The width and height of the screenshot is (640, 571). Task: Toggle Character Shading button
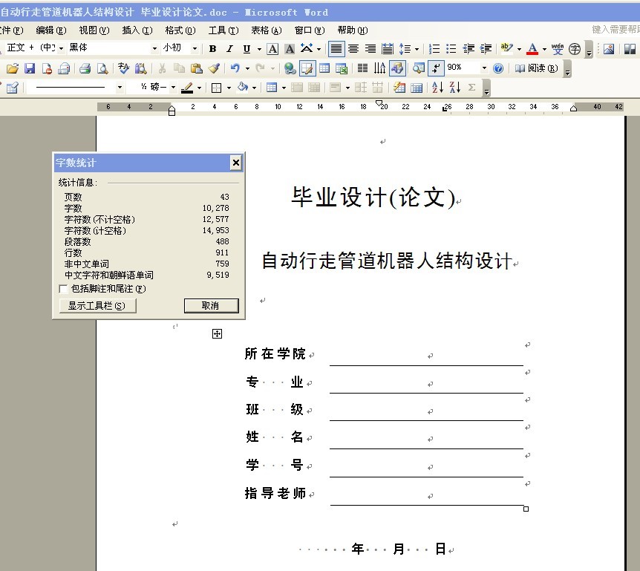pos(290,49)
